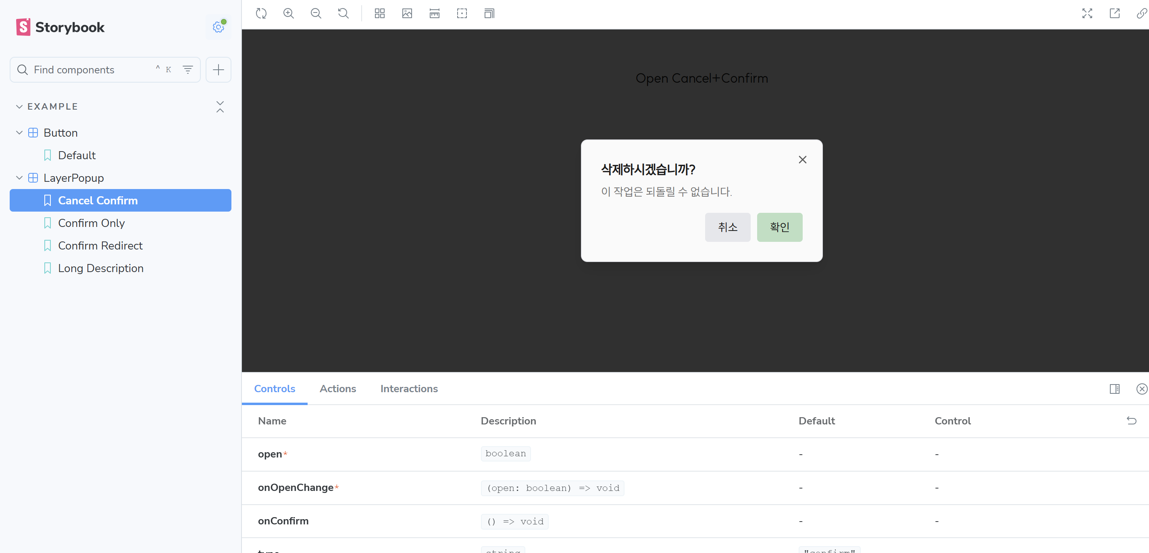
Task: Zoom in the story preview
Action: pos(289,13)
